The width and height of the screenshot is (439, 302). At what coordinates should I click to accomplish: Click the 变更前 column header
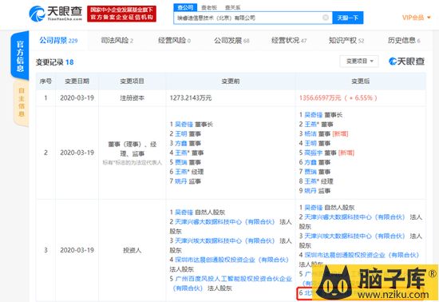[x=231, y=81]
